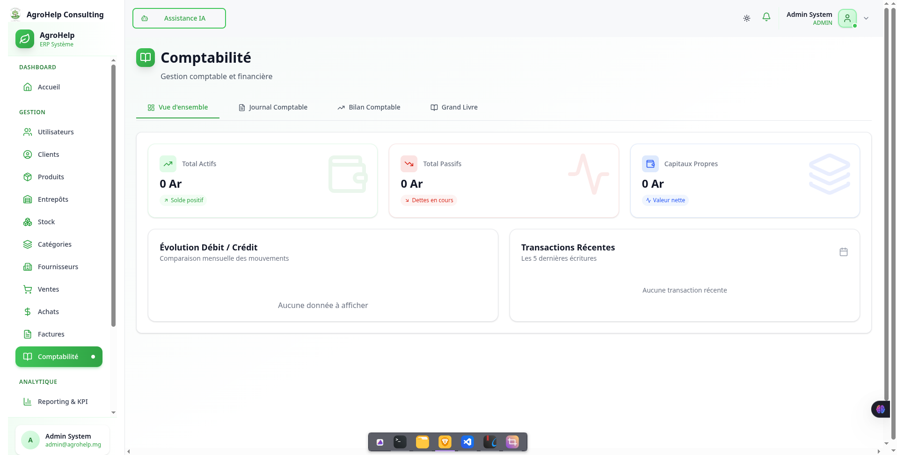Click the sidebar scrollbar down arrow
The image size is (897, 455).
click(113, 413)
